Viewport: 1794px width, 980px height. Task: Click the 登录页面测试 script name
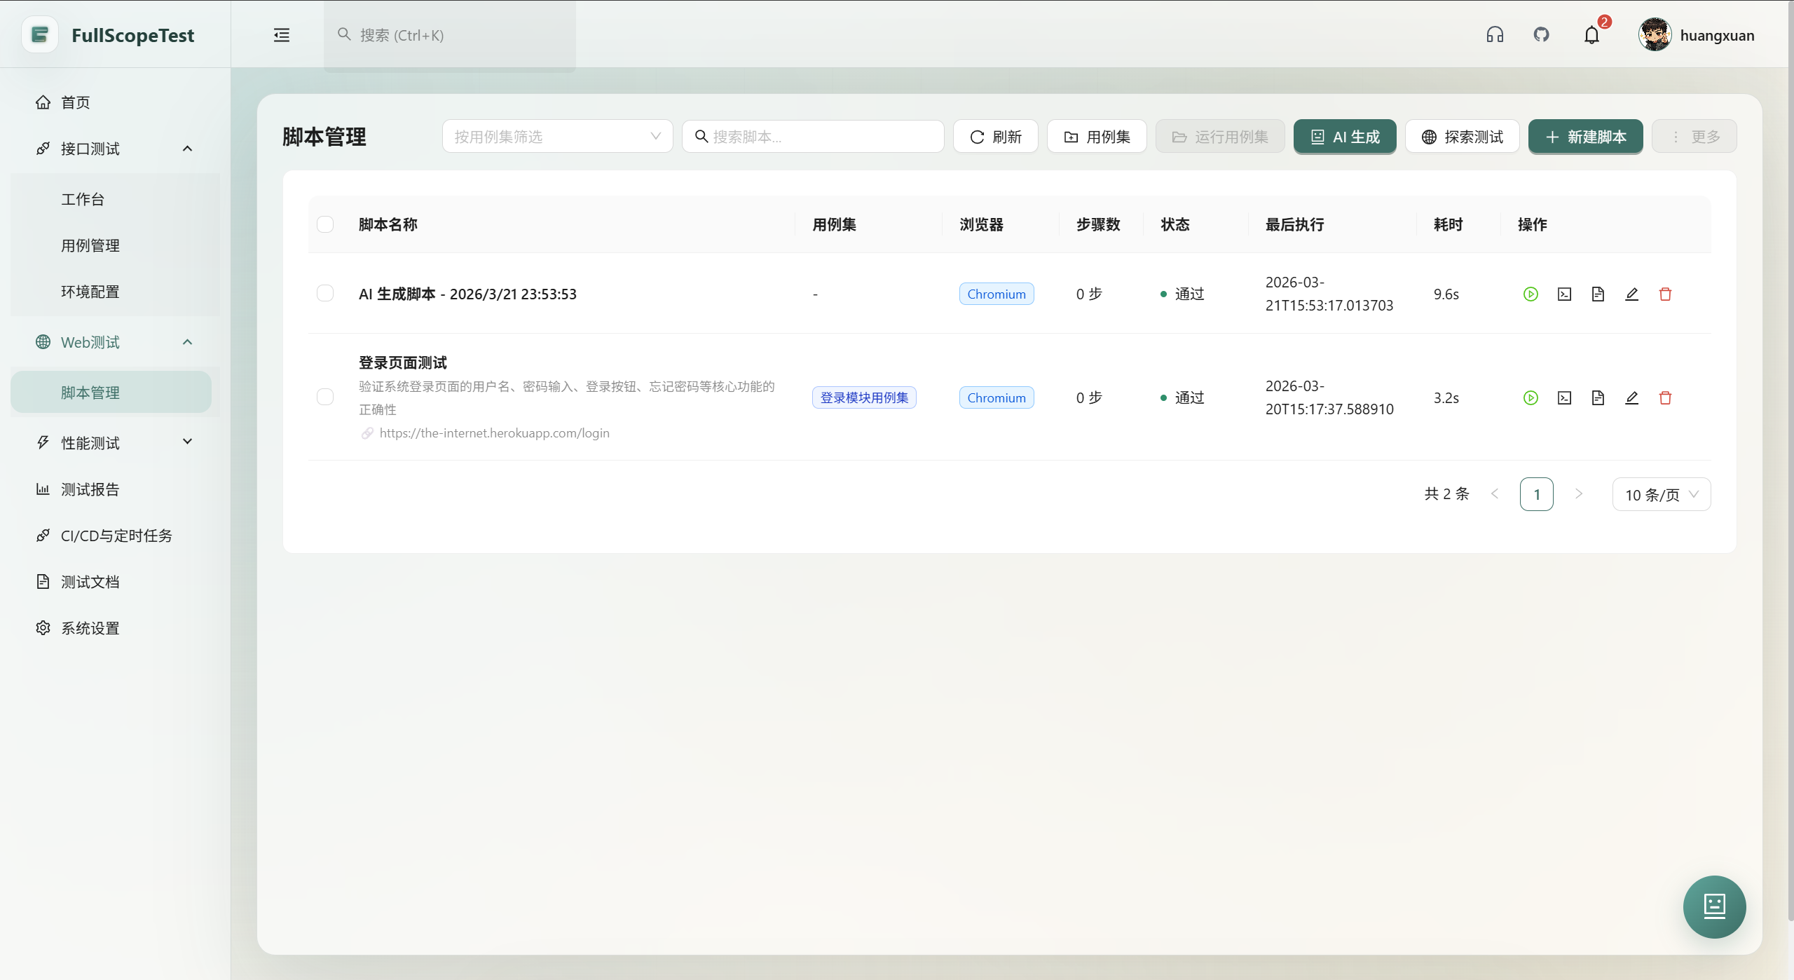[403, 362]
